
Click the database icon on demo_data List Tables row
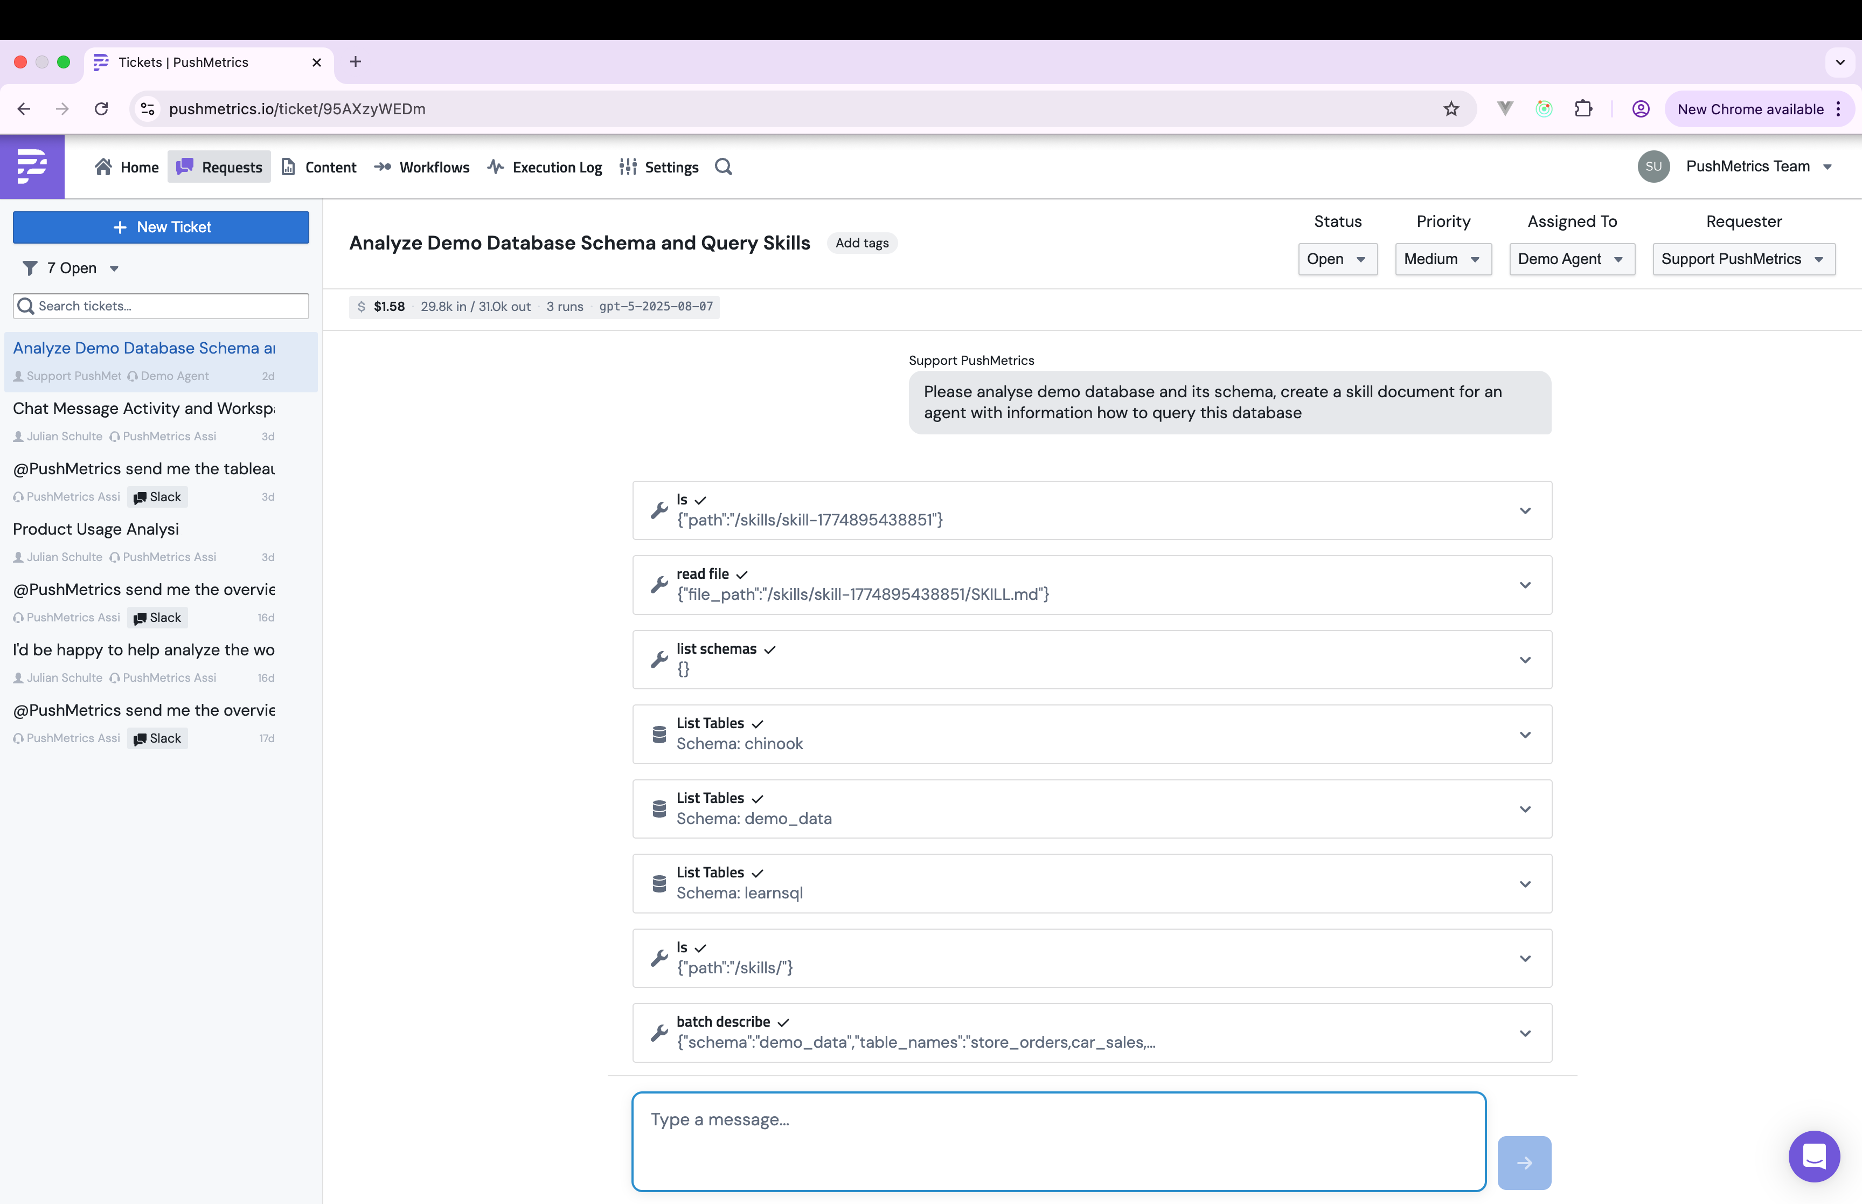pyautogui.click(x=659, y=809)
